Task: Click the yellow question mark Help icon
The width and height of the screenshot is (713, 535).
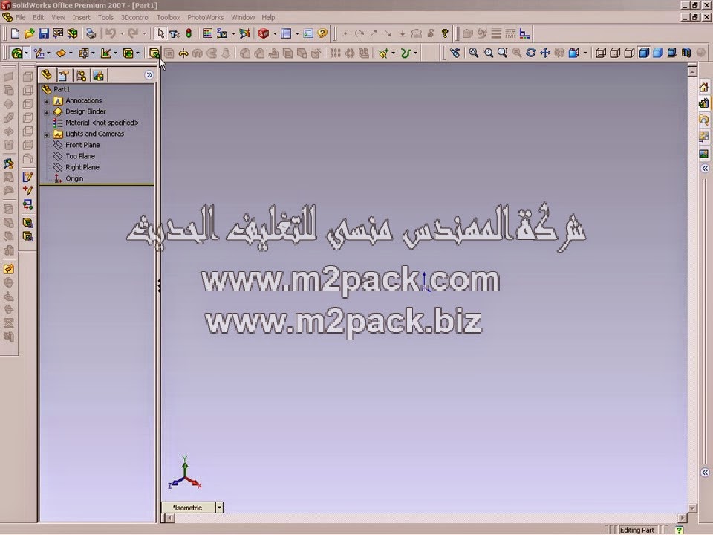Action: point(322,33)
